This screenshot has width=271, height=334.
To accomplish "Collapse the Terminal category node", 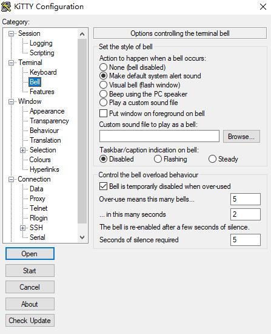I will click(x=11, y=63).
